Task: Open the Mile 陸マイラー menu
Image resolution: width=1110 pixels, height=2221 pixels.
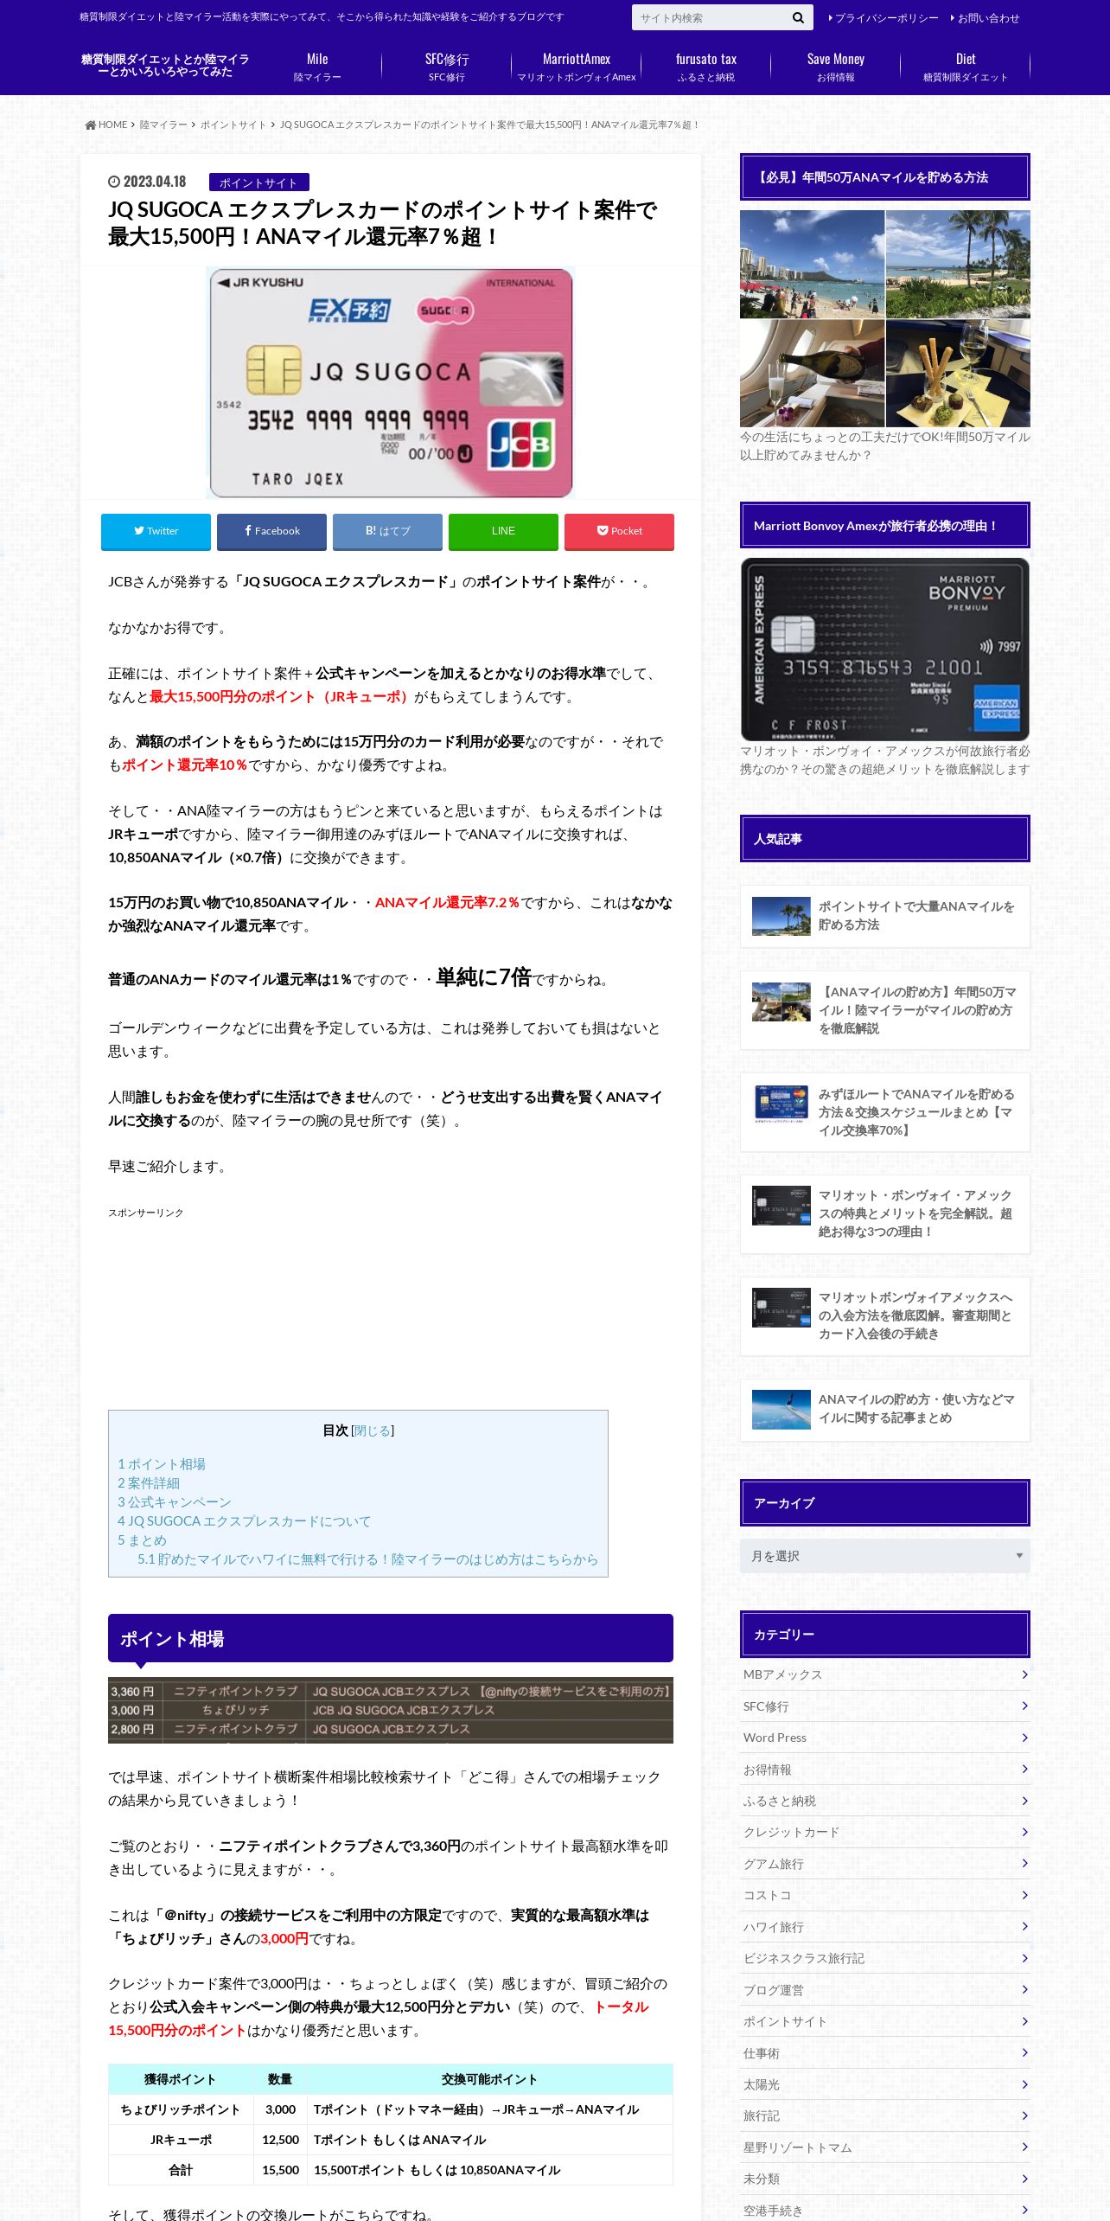Action: pos(317,67)
